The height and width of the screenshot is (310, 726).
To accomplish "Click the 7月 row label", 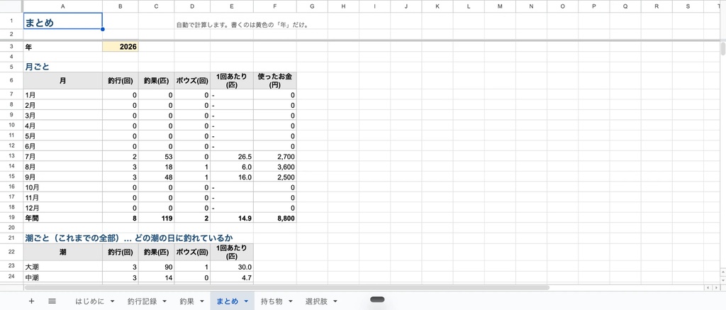I will (x=63, y=157).
